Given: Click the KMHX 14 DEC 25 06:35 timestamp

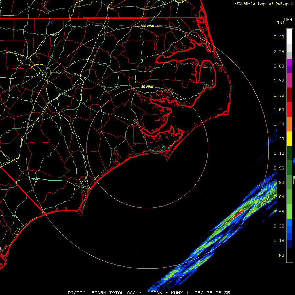Looking at the screenshot, I should click(201, 293).
